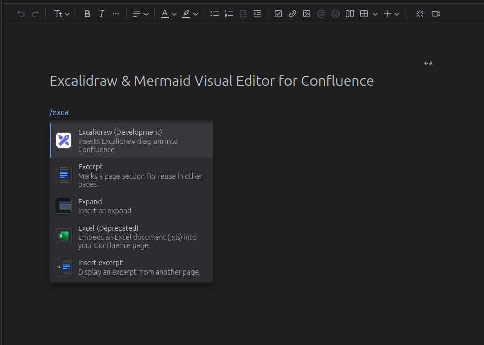Open more formatting options ellipsis
This screenshot has width=484, height=345.
[116, 14]
